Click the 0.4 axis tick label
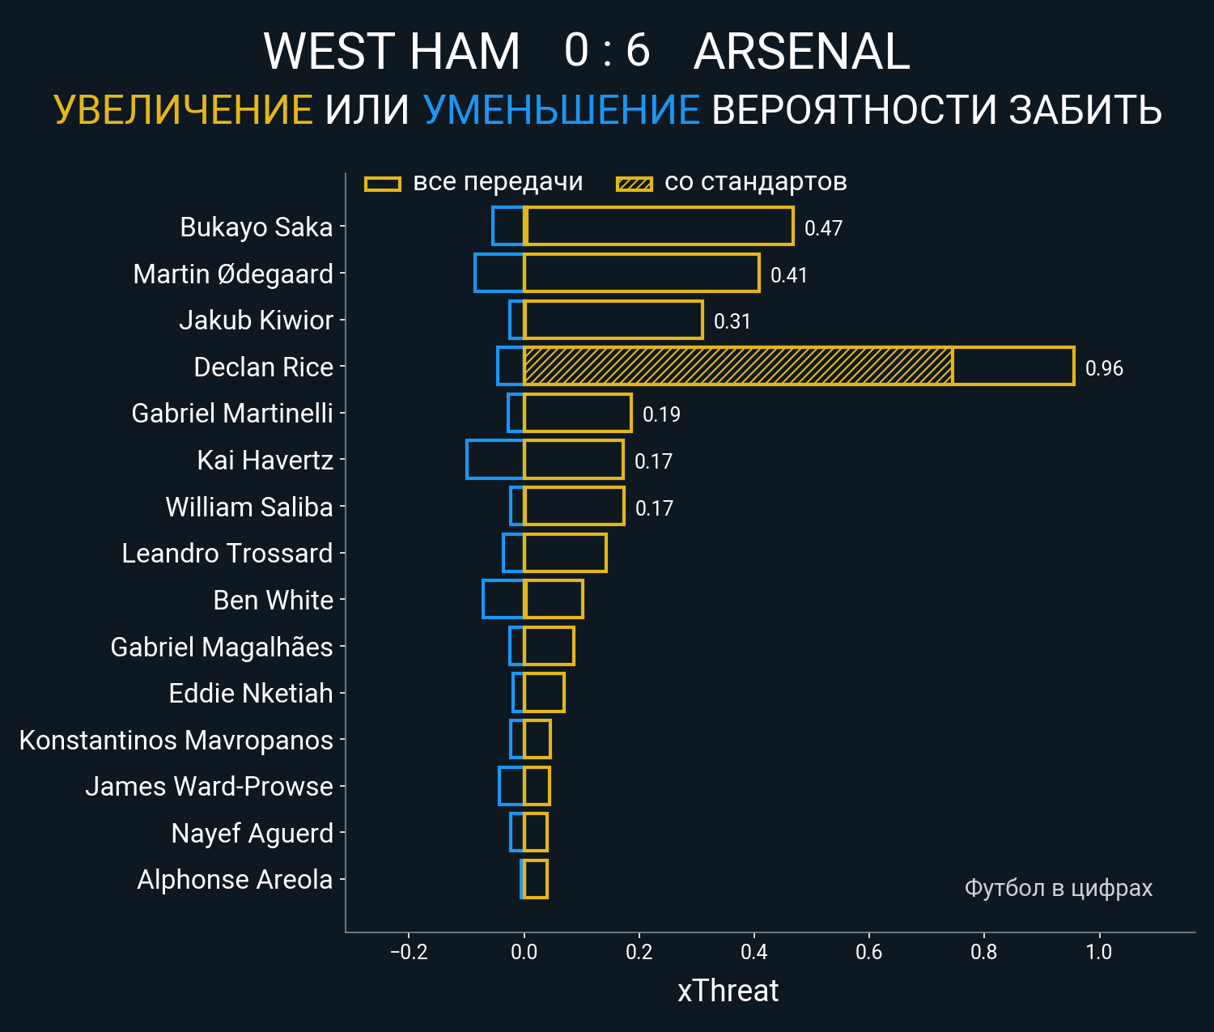This screenshot has width=1214, height=1032. click(x=753, y=952)
